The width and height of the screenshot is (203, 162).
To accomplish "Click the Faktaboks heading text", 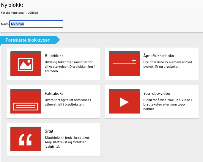I will click(54, 93).
